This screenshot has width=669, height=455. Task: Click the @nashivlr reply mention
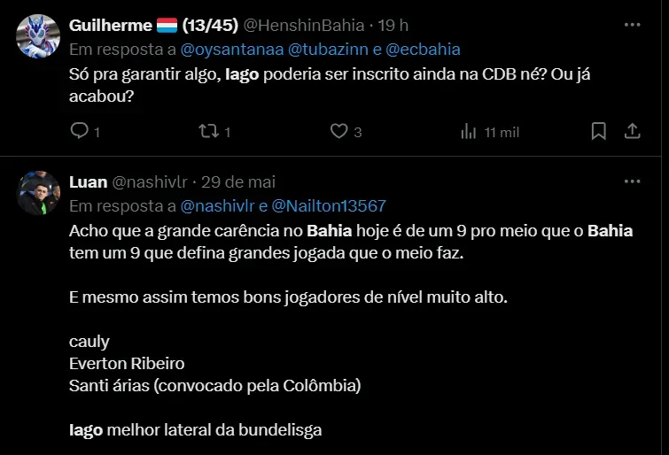(219, 206)
